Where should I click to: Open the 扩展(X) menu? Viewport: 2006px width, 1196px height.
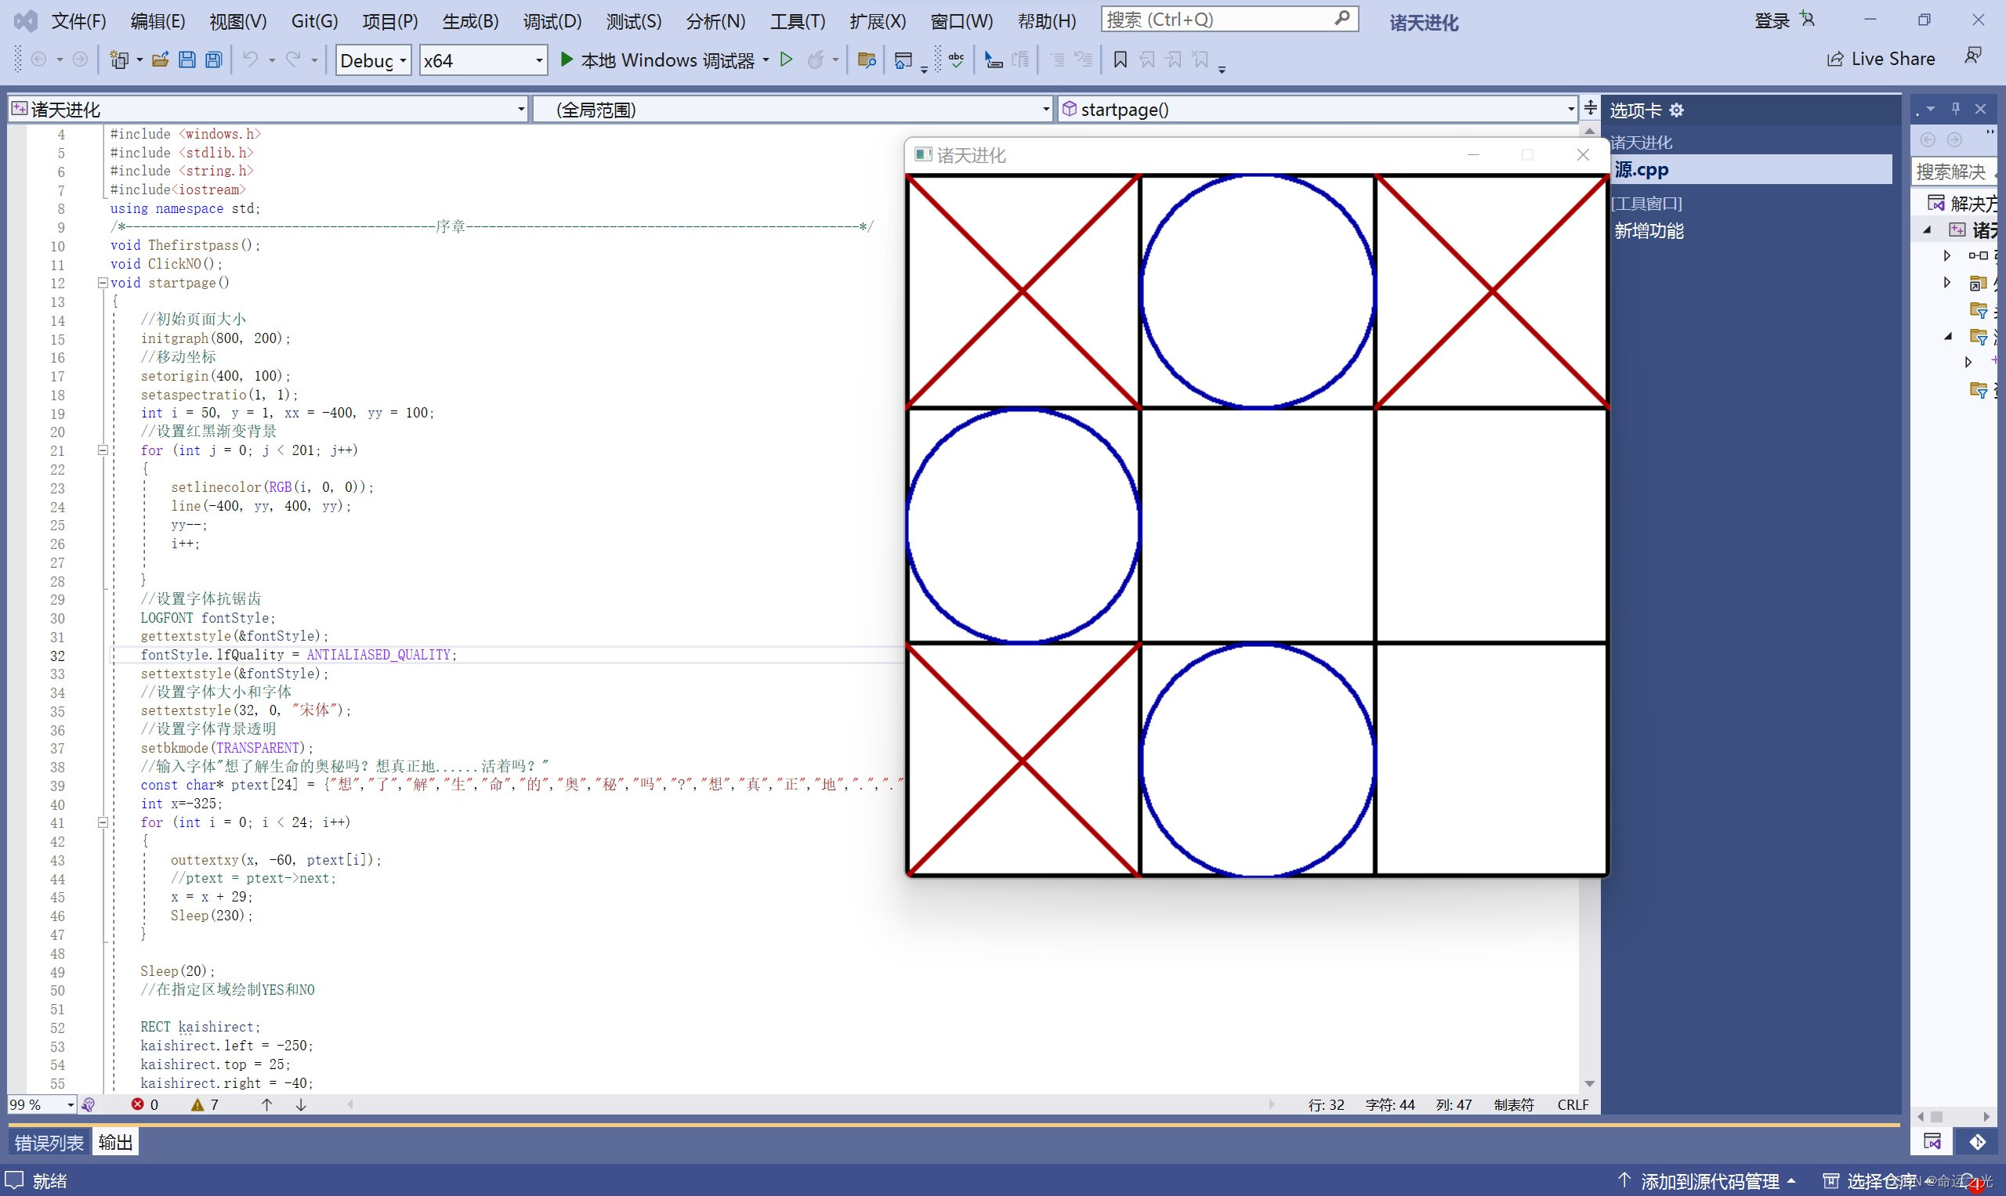coord(877,21)
